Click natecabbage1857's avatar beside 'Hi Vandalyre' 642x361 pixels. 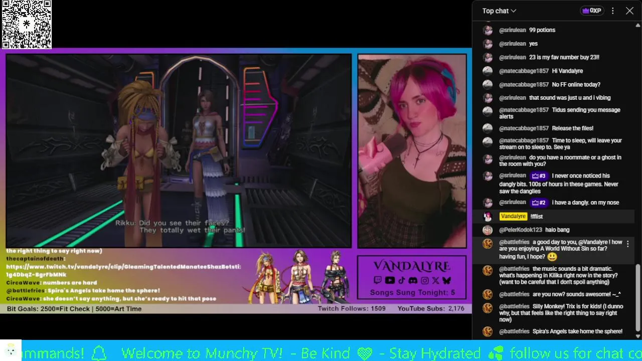tap(488, 71)
